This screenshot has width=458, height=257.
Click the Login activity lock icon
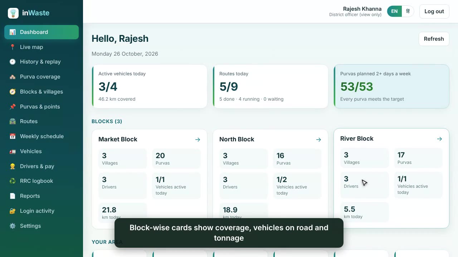[x=13, y=211]
